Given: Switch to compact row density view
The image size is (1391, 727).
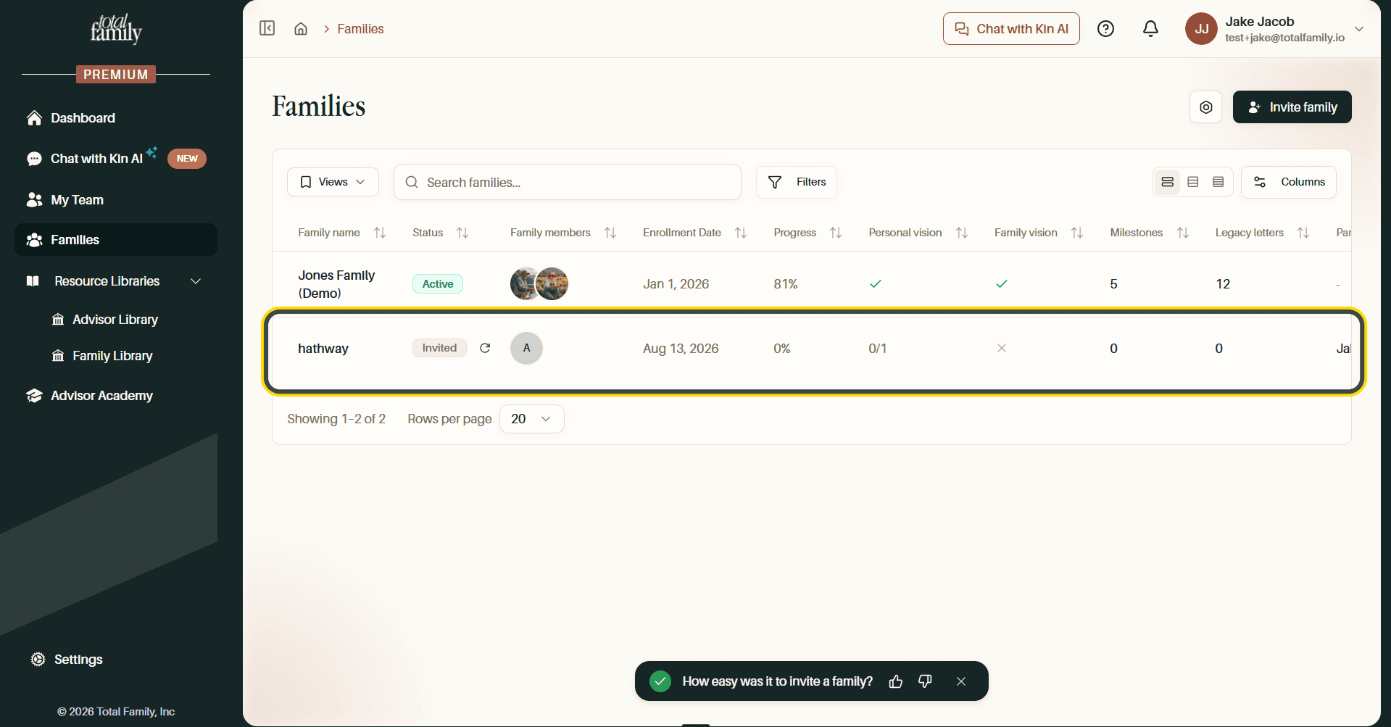Looking at the screenshot, I should tap(1218, 182).
